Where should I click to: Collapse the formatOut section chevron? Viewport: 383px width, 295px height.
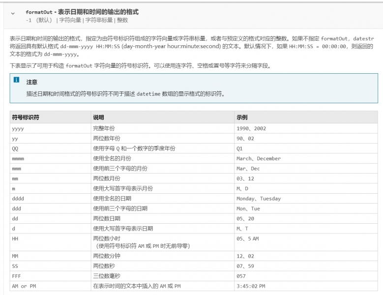coord(13,13)
